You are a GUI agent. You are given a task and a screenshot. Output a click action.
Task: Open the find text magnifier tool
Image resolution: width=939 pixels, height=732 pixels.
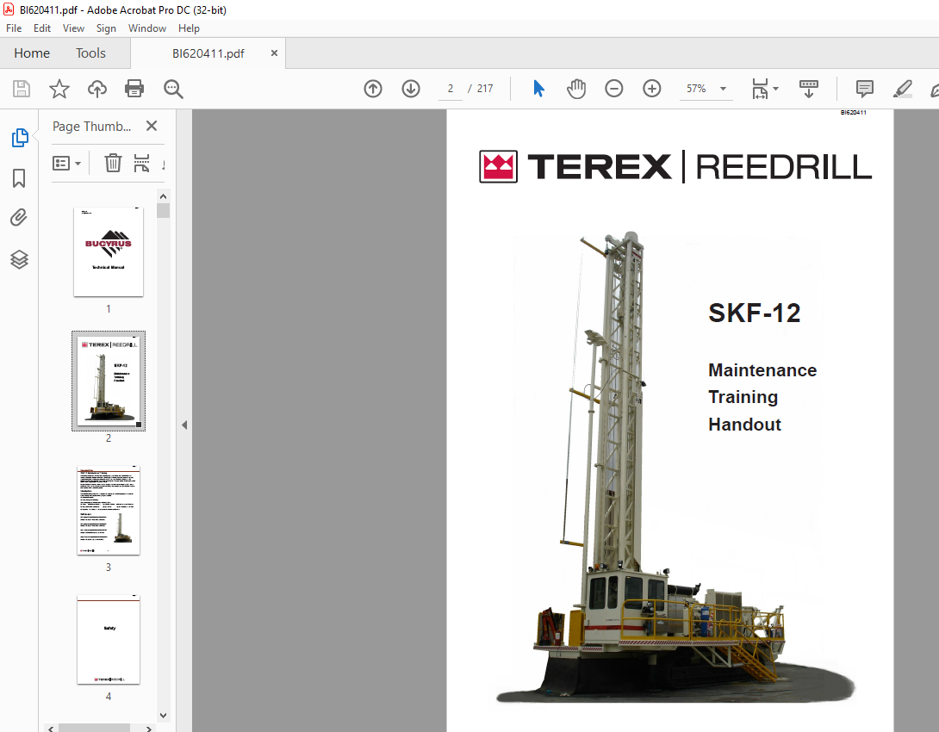click(173, 90)
